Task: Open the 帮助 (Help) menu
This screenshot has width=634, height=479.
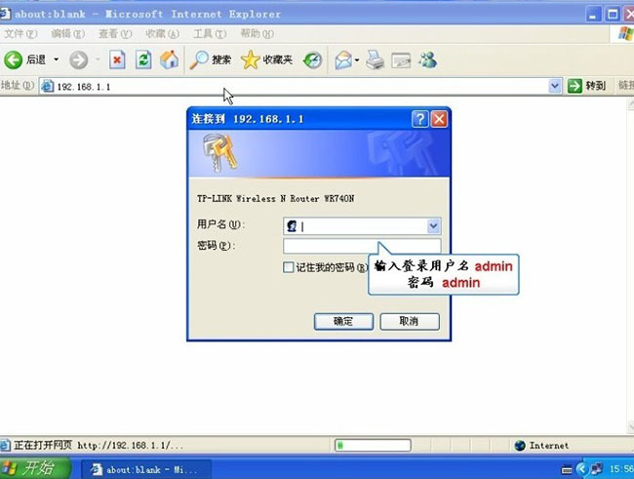Action: tap(257, 33)
